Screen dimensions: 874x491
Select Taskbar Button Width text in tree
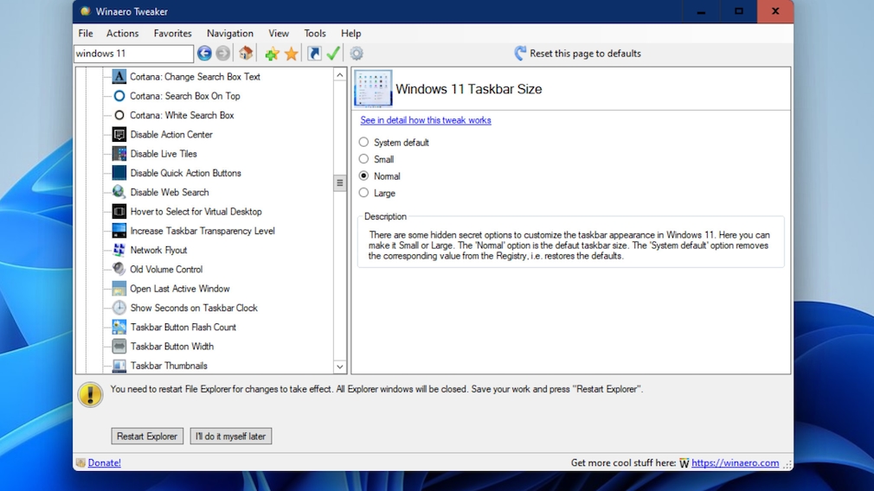point(171,347)
